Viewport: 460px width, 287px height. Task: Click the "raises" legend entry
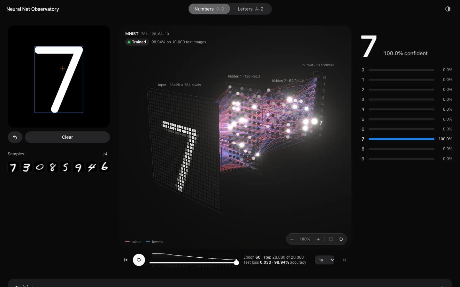click(x=133, y=242)
